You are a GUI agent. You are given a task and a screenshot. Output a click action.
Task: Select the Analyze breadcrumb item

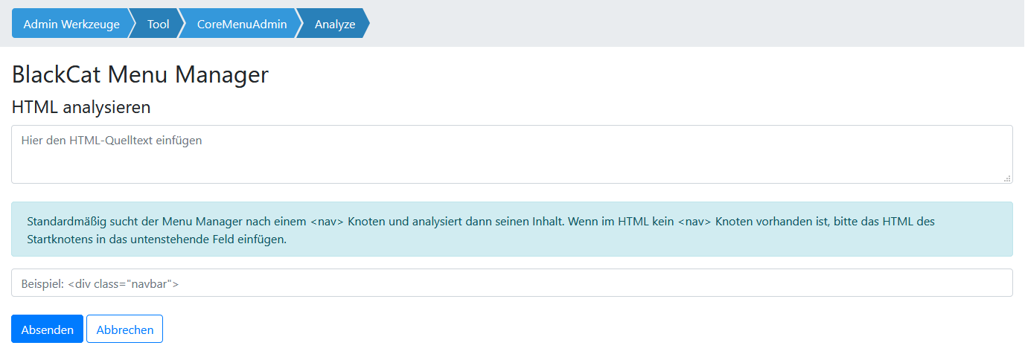point(335,24)
